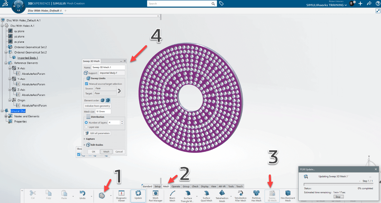Switch to the Mesh tab
Image resolution: width=381 pixels, height=203 pixels.
click(166, 186)
